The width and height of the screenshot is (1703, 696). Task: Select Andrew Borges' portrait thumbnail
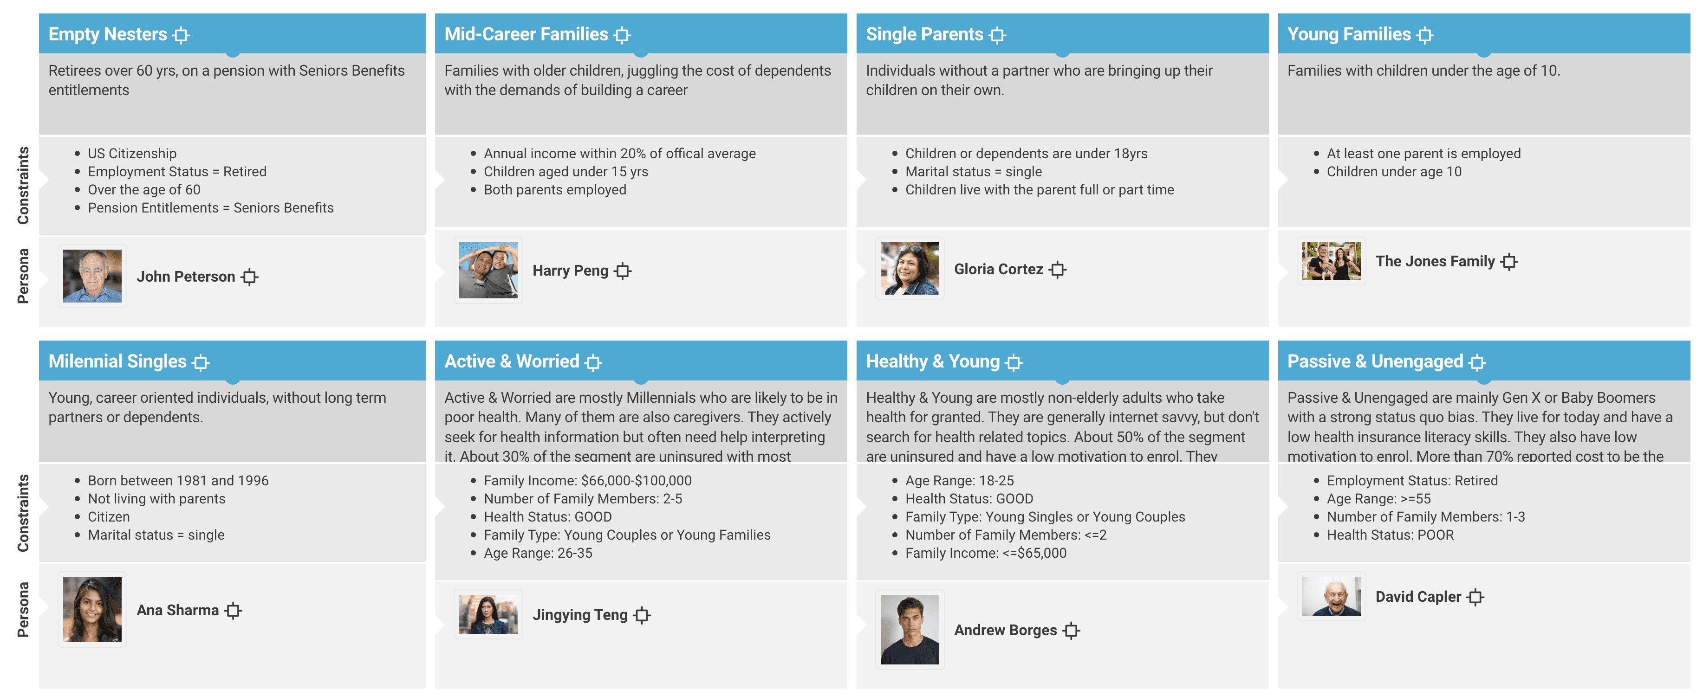point(910,630)
